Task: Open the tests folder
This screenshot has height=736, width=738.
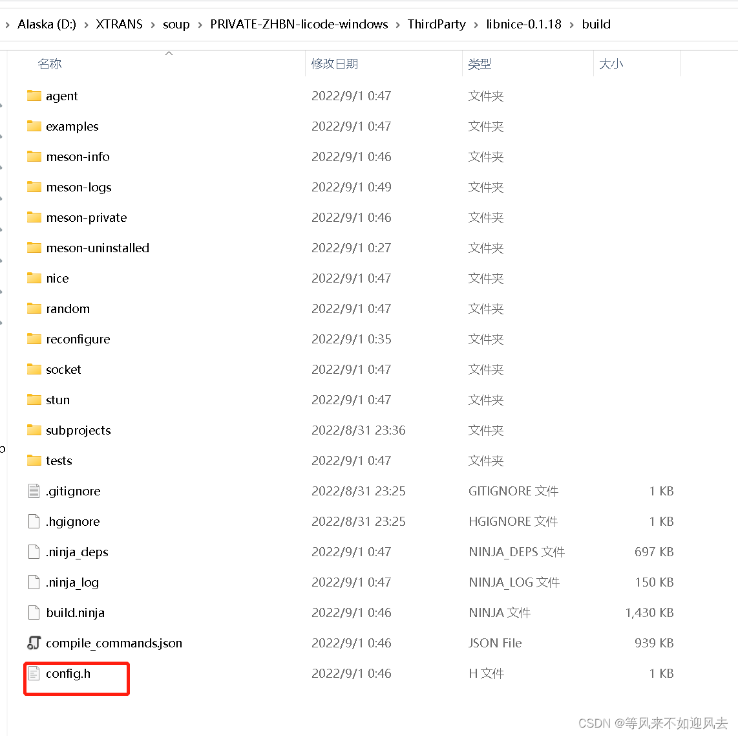Action: coord(58,460)
